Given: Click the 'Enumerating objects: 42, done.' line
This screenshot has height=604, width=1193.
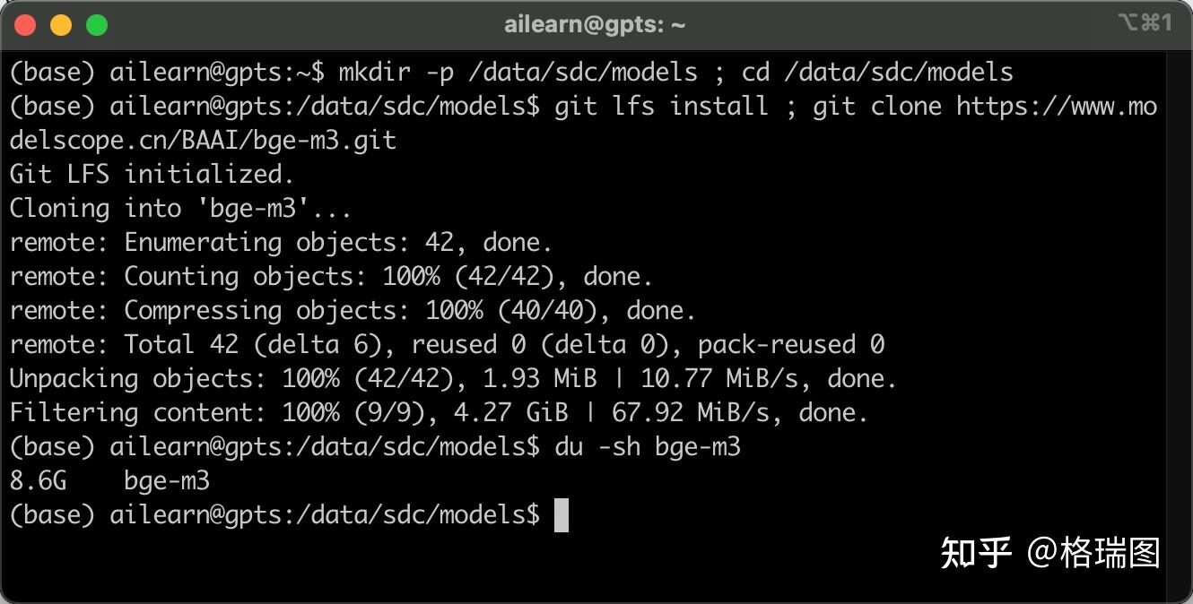Looking at the screenshot, I should pos(337,243).
